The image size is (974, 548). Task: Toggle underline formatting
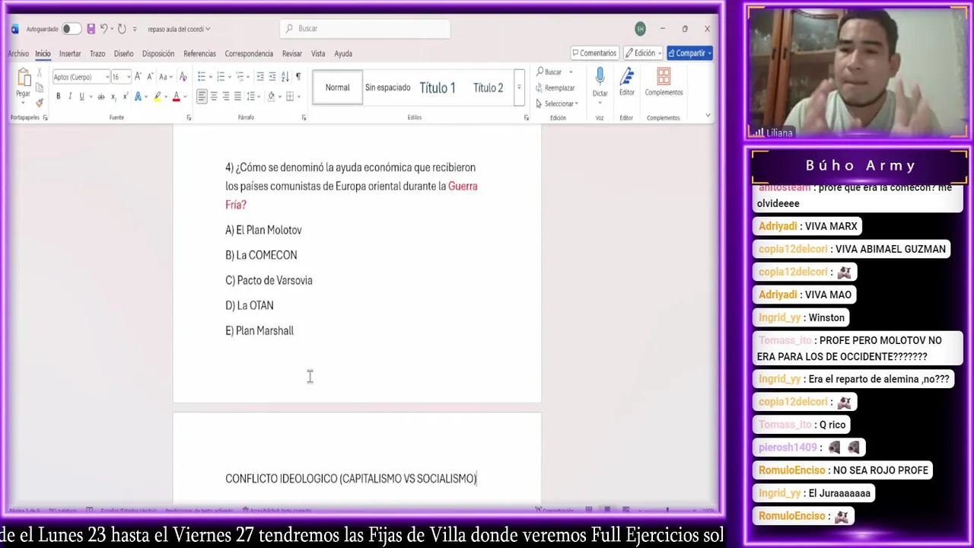pos(81,97)
